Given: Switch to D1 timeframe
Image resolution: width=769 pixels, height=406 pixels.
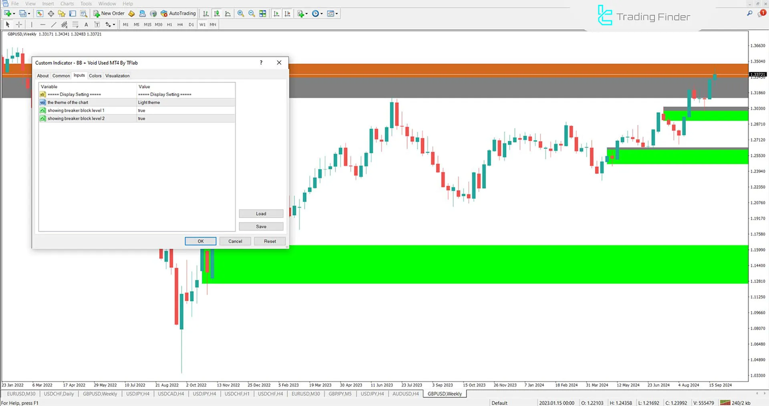Looking at the screenshot, I should 191,24.
